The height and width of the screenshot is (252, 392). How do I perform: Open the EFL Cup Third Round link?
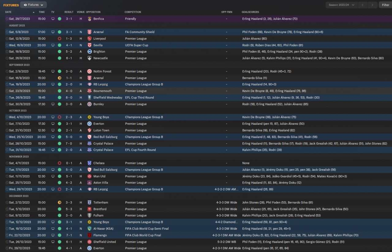click(x=139, y=98)
